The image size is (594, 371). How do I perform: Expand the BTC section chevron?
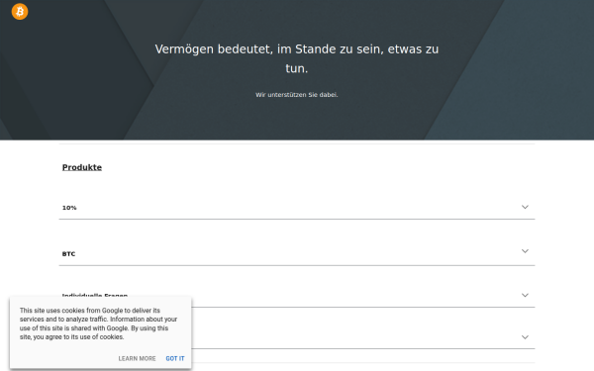pyautogui.click(x=525, y=251)
